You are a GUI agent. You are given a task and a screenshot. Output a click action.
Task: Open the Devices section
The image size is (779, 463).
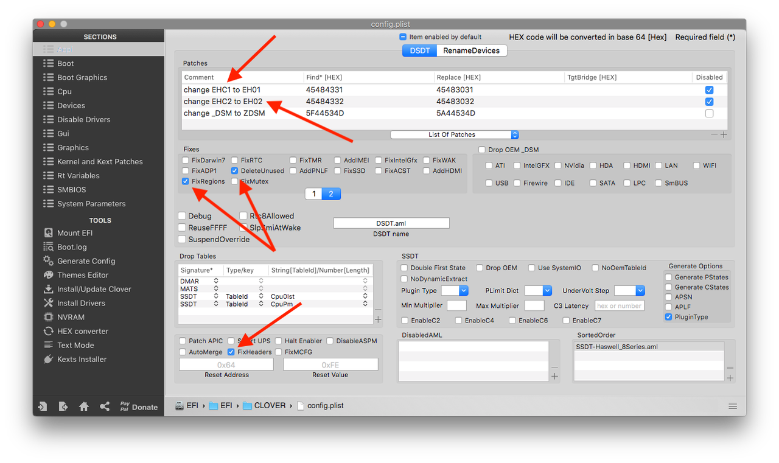[x=71, y=105]
